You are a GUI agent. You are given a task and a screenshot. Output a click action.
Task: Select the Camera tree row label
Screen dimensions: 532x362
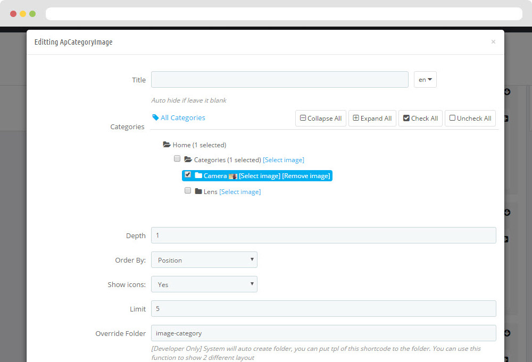pos(215,176)
